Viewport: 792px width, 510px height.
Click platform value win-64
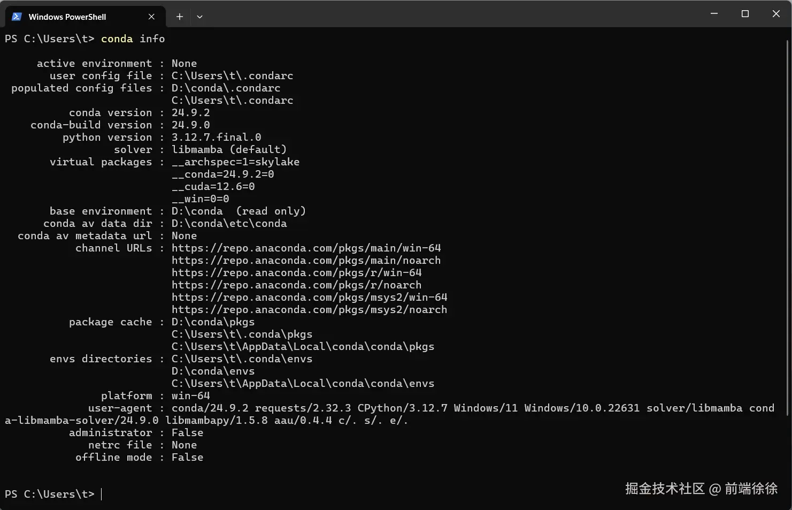pos(191,395)
